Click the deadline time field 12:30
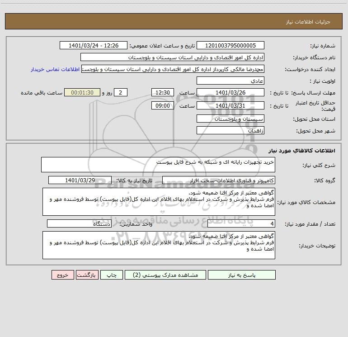Image resolution: width=348 pixels, height=337 pixels. [162, 92]
